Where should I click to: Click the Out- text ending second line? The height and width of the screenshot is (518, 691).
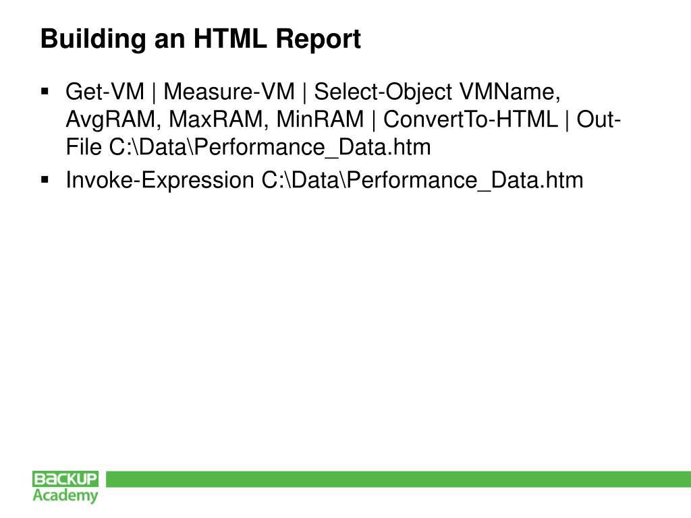(599, 119)
